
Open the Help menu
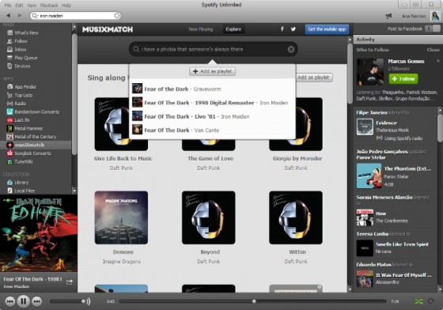[x=66, y=6]
